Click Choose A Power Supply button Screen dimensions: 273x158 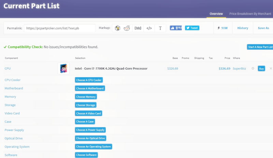coord(90,130)
